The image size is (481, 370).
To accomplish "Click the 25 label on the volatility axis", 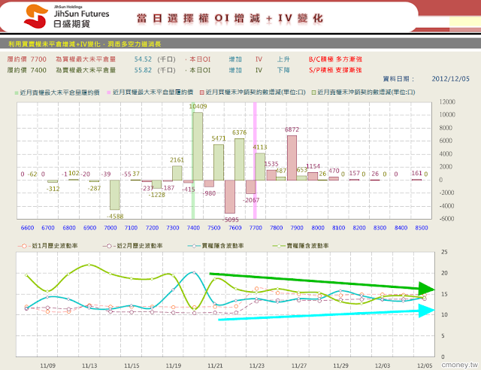I will point(444,252).
